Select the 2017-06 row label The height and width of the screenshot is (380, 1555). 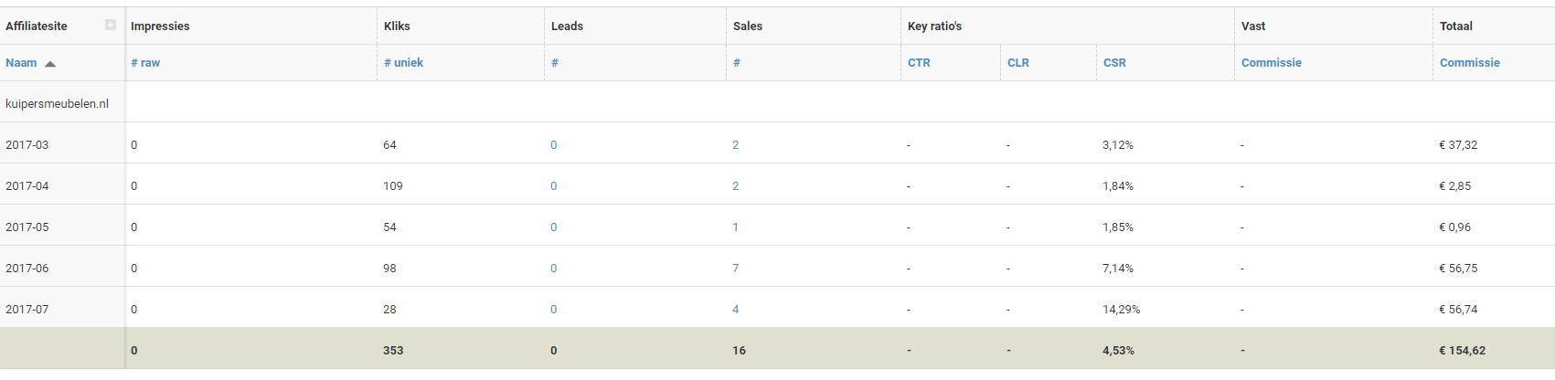coord(27,269)
